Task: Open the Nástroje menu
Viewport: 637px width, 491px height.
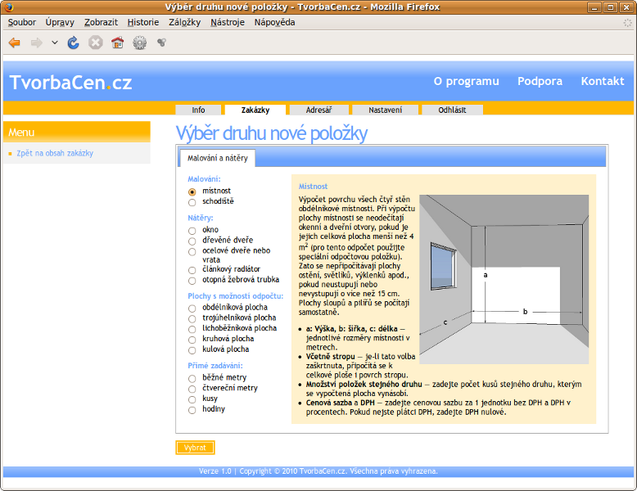Action: (228, 22)
